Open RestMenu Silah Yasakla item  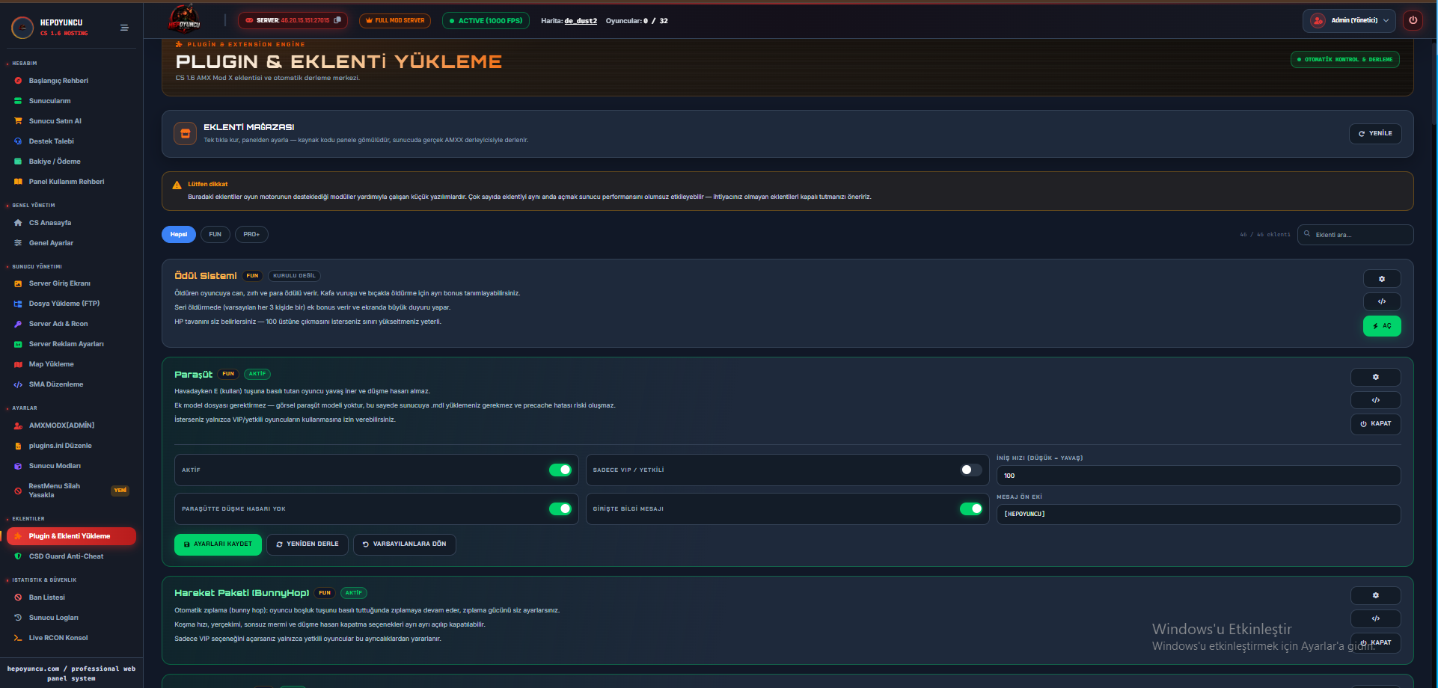pos(71,491)
